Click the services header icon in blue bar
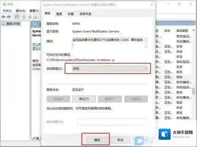Image resolution: width=197 pixels, height=147 pixels. pyautogui.click(x=35, y=24)
